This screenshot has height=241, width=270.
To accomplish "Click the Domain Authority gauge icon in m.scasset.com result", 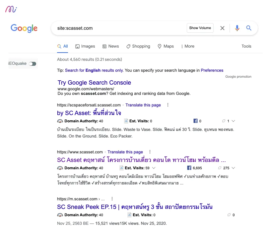I will [60, 215].
